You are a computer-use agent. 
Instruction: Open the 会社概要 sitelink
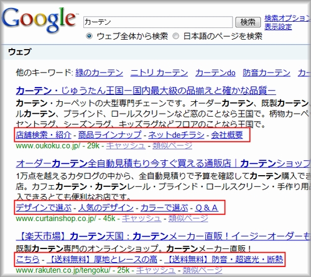click(x=227, y=135)
